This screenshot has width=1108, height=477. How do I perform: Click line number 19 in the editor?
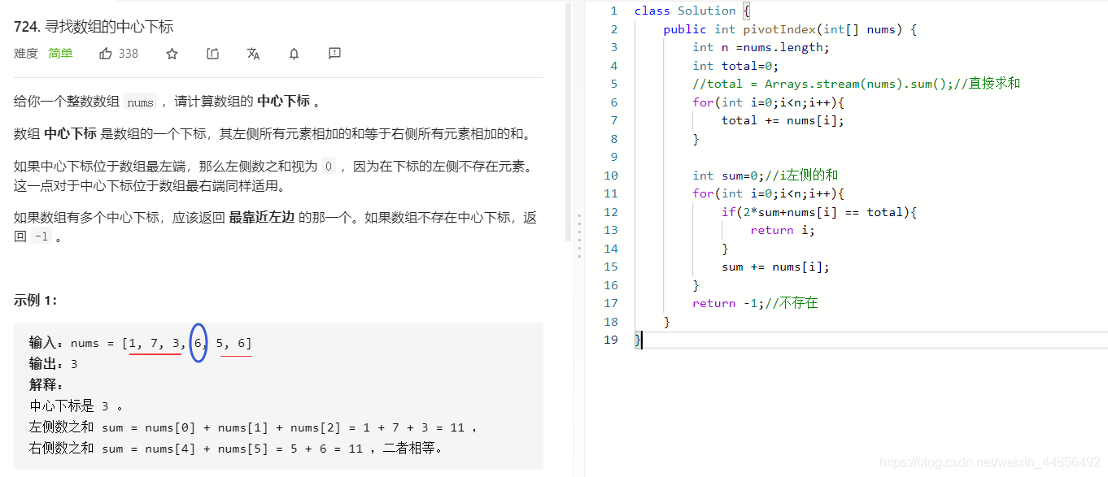(x=611, y=340)
